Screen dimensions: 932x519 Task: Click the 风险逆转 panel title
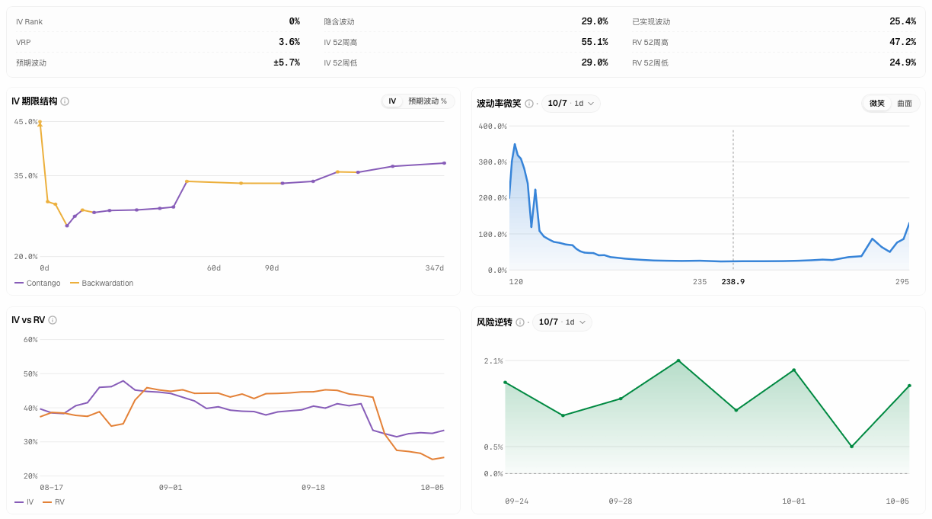494,322
